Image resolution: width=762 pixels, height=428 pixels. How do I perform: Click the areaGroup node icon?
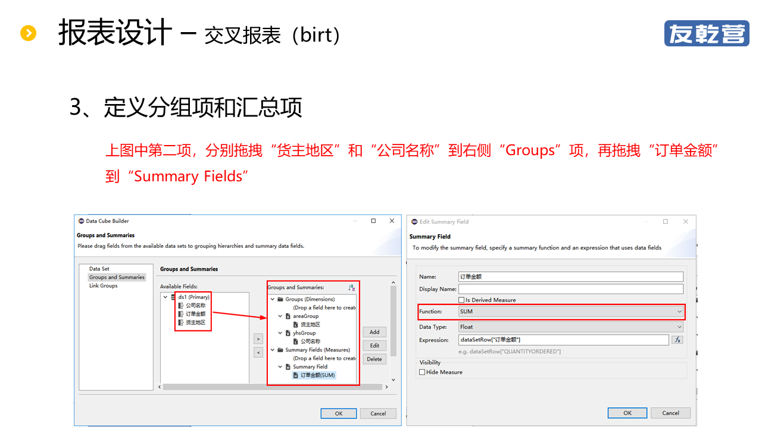(288, 316)
